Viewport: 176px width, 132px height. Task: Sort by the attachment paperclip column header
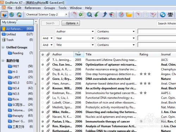[x=48, y=54]
